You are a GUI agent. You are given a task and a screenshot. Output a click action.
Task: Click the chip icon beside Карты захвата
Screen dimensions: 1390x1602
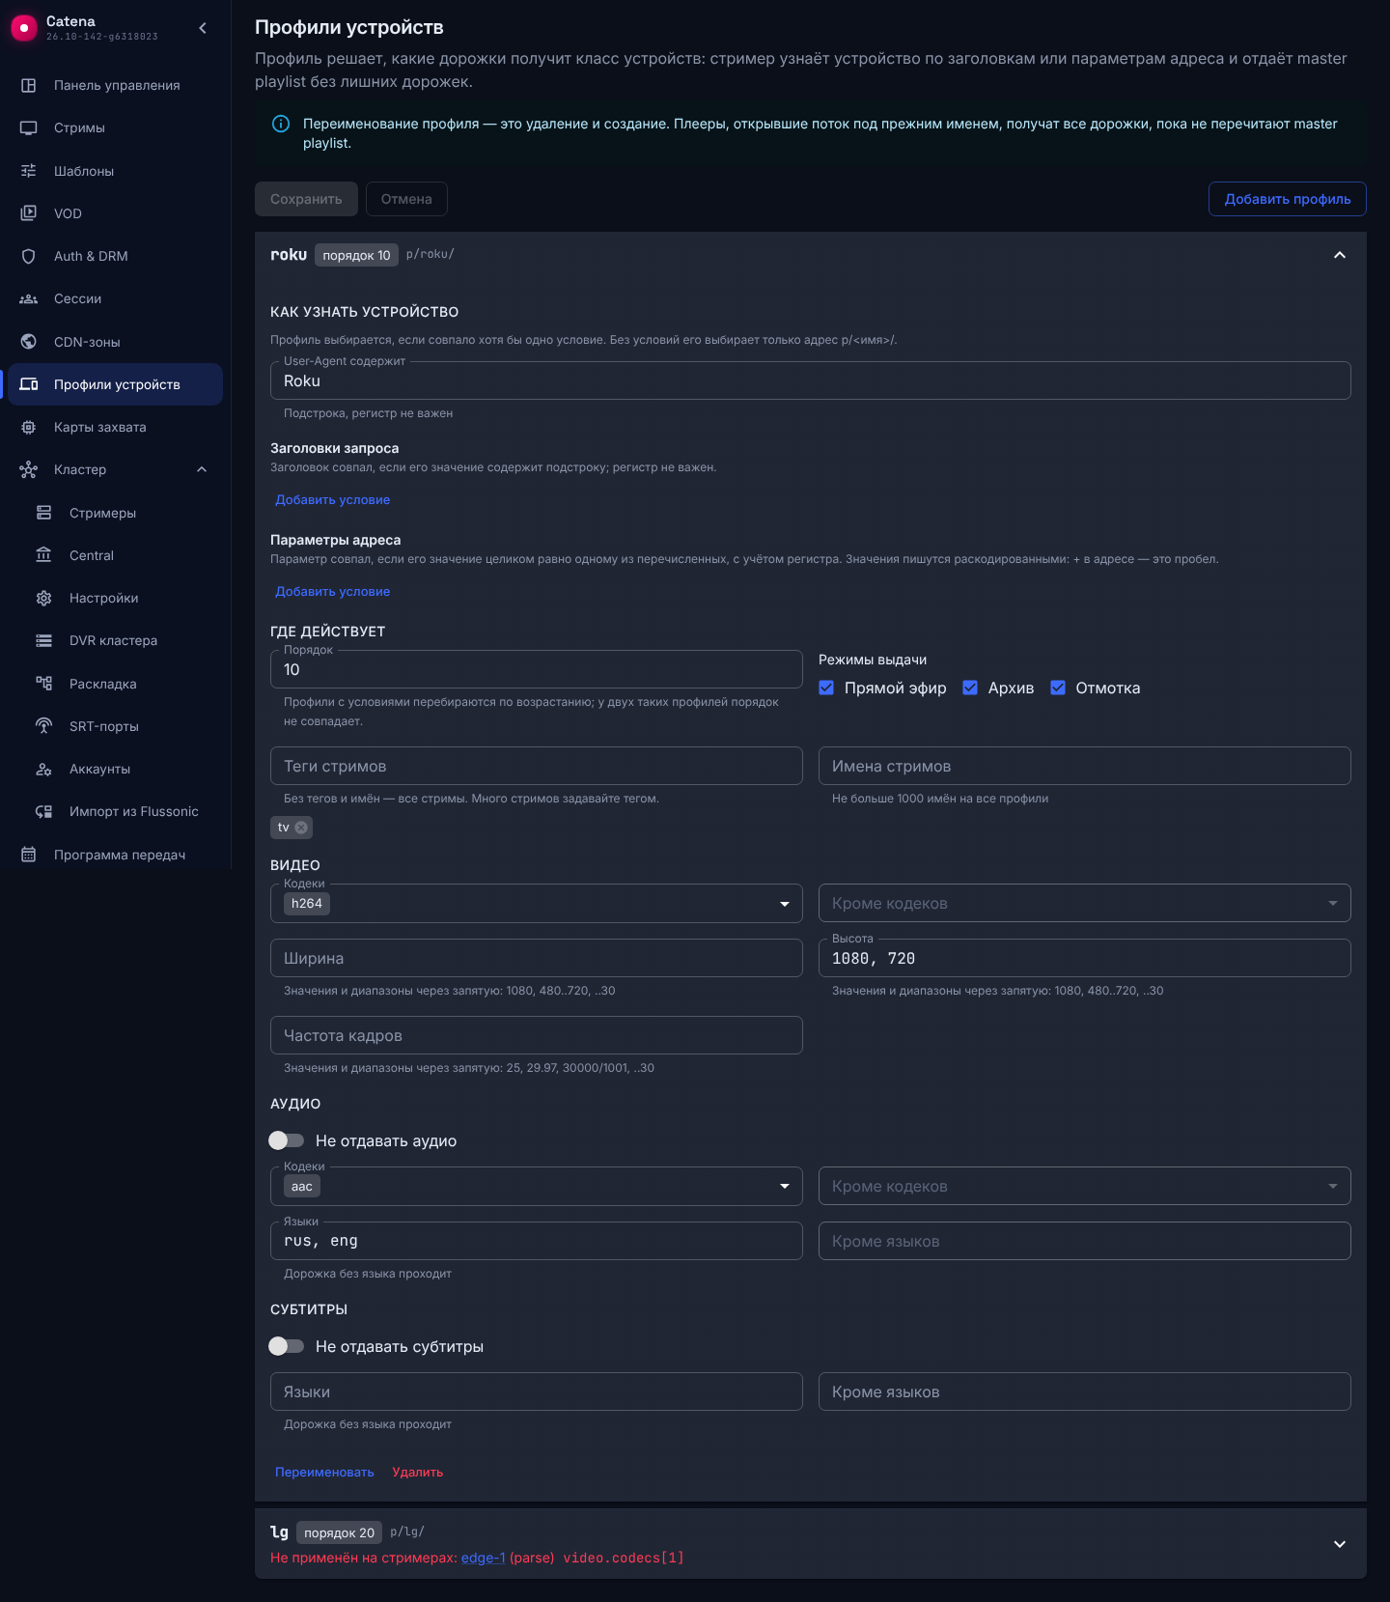tap(29, 427)
